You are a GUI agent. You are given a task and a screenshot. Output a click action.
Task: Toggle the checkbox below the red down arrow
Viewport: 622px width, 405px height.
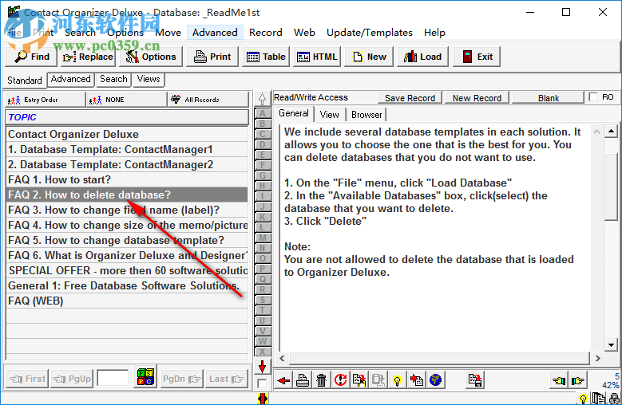pos(262,383)
